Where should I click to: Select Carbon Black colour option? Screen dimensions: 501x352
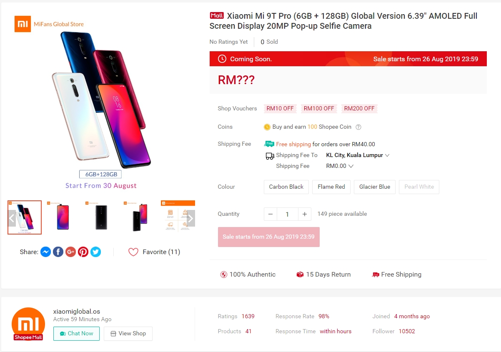coord(286,187)
